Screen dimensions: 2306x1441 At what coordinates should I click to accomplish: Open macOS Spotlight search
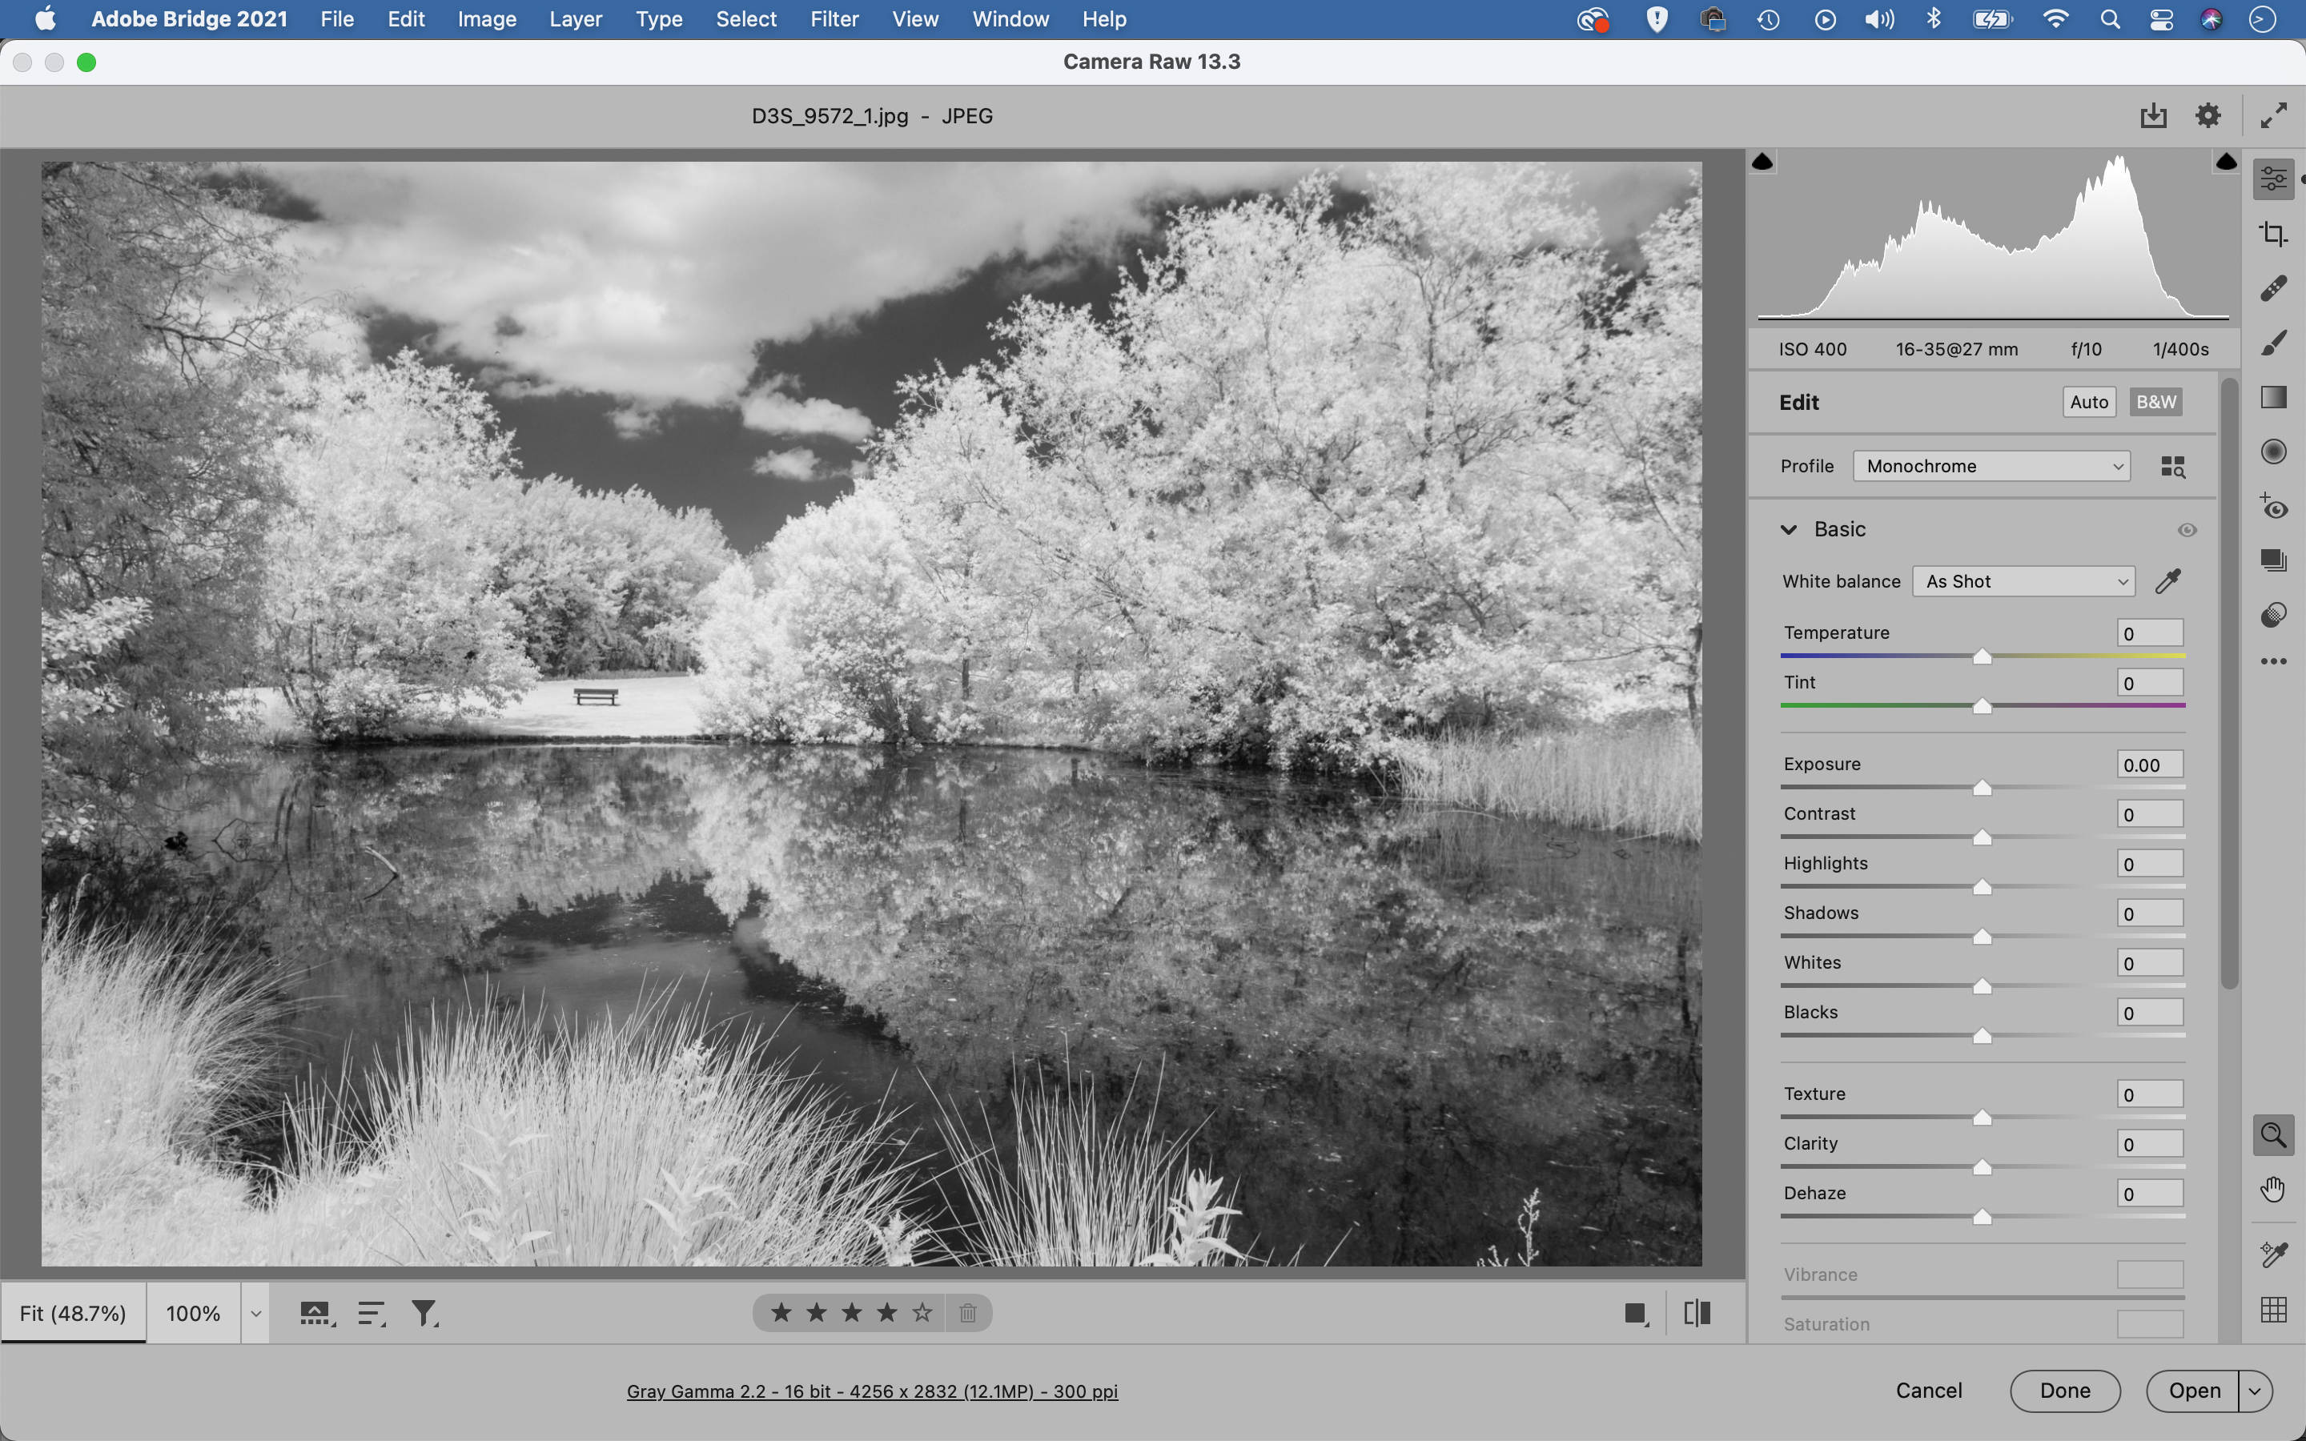2110,19
